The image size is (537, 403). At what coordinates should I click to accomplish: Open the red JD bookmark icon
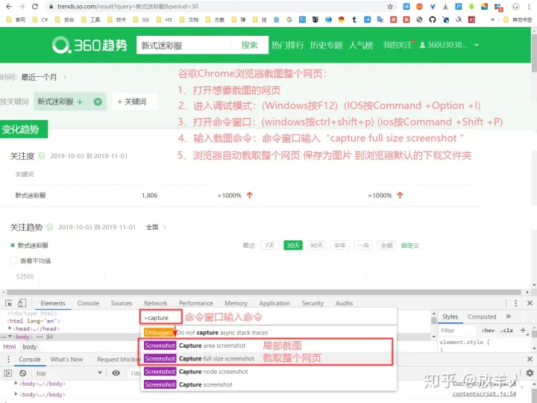coord(471,19)
